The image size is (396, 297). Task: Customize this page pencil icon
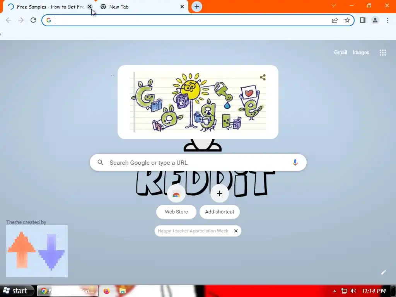click(x=383, y=272)
